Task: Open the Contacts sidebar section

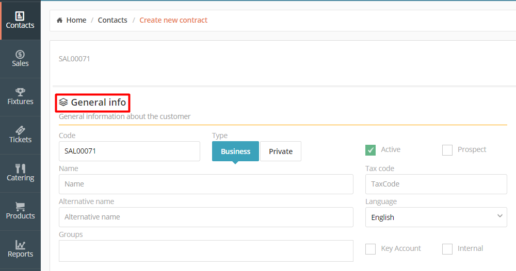Action: click(20, 21)
